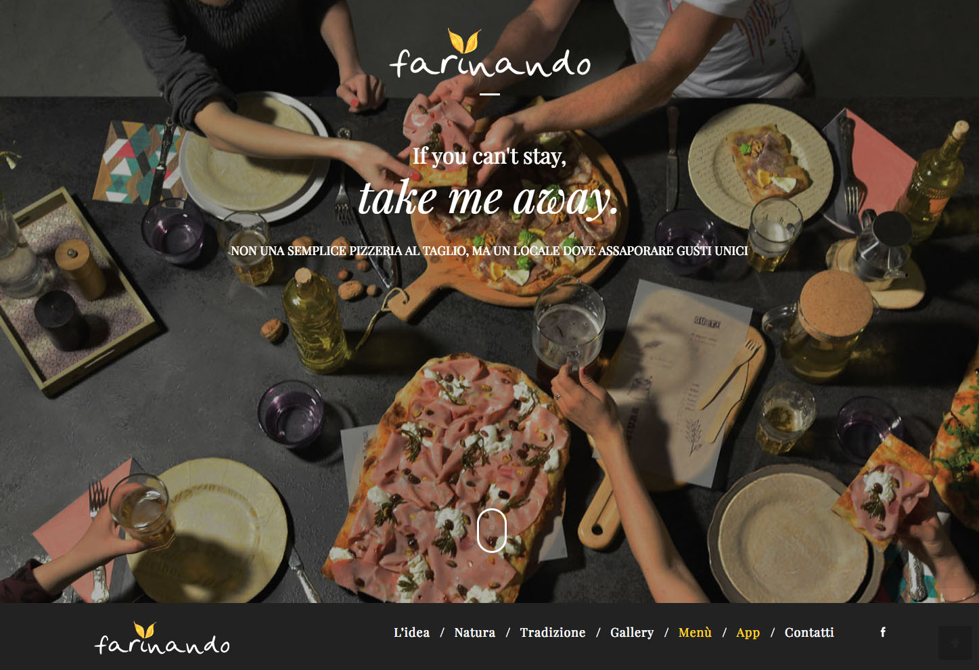This screenshot has width=979, height=670.
Task: Click the farinando logo at page top
Action: pyautogui.click(x=490, y=54)
